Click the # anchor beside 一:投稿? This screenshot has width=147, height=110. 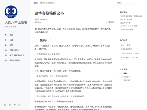[x=51, y=40]
